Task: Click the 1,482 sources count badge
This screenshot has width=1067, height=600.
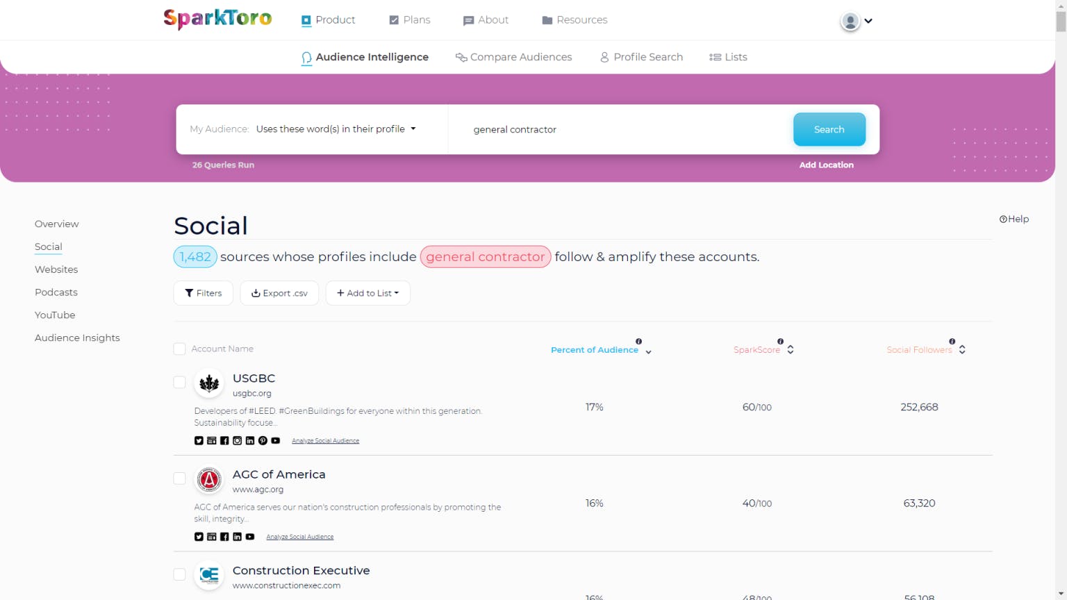Action: click(x=195, y=257)
